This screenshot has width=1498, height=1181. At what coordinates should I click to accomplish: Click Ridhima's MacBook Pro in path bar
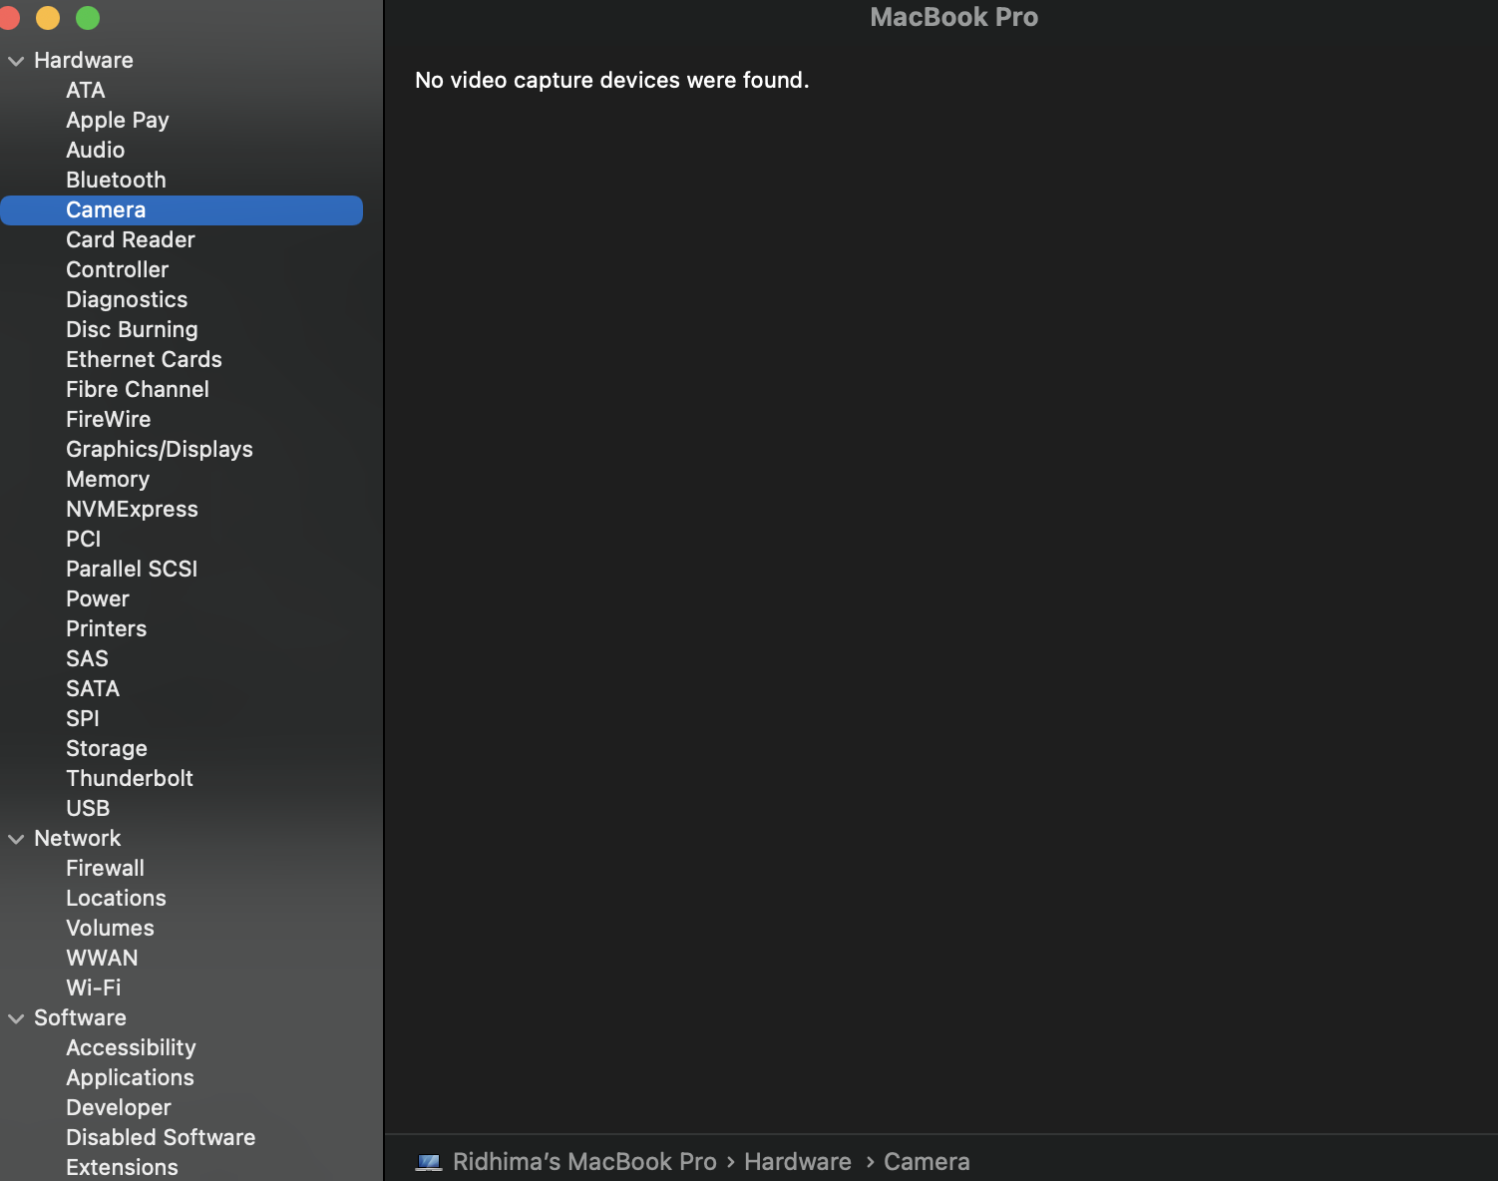click(584, 1162)
